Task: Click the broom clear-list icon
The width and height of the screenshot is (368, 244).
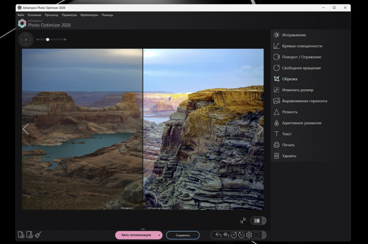Action: click(38, 235)
